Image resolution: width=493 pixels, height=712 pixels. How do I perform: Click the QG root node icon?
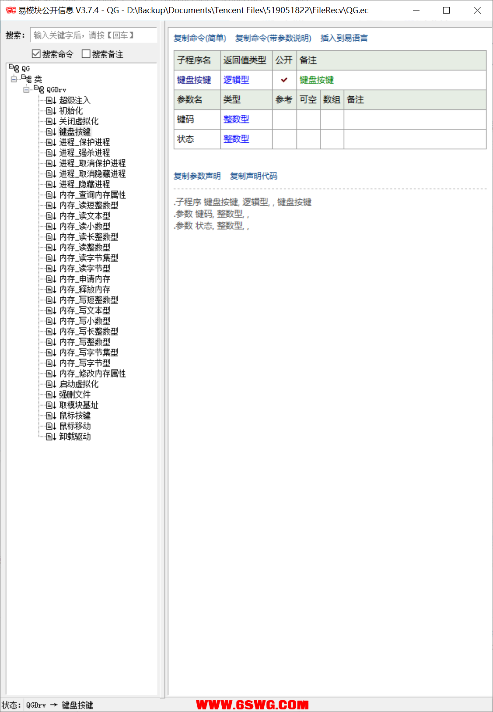(x=14, y=69)
